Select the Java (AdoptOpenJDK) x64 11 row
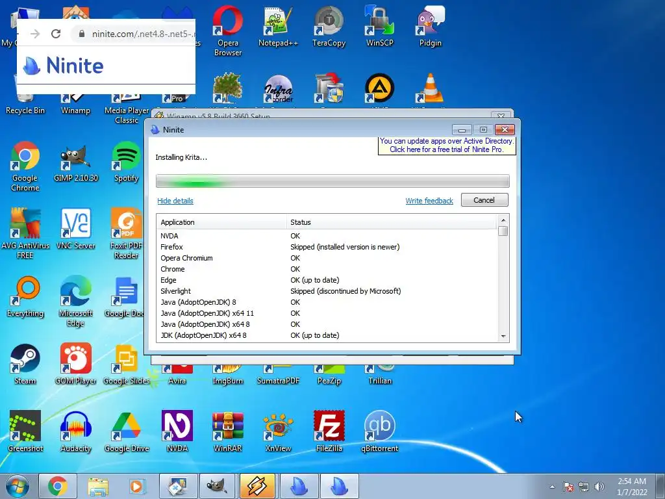 [327, 313]
